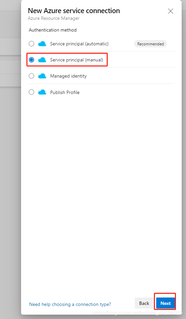Click cloud icon beside Managed identity
This screenshot has width=186, height=319.
coord(42,76)
